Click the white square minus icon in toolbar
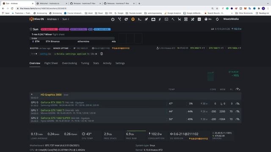The image size is (271, 152). point(199,19)
